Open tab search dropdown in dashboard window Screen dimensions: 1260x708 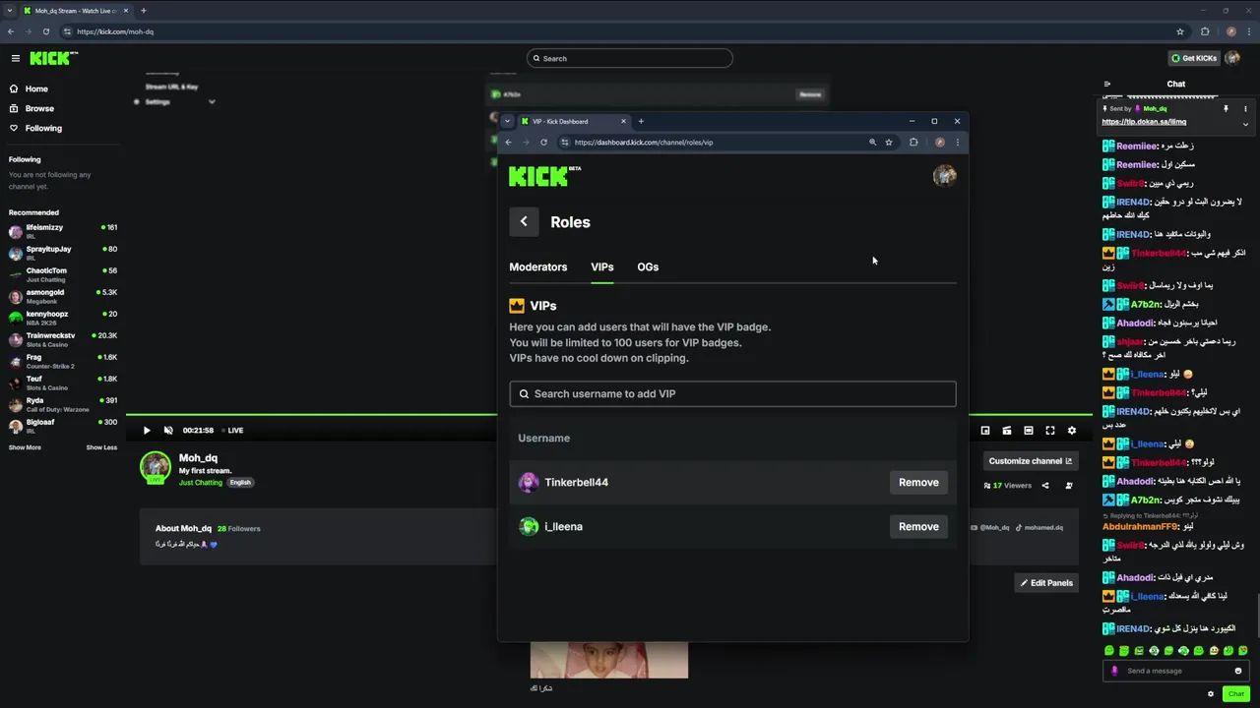(507, 121)
